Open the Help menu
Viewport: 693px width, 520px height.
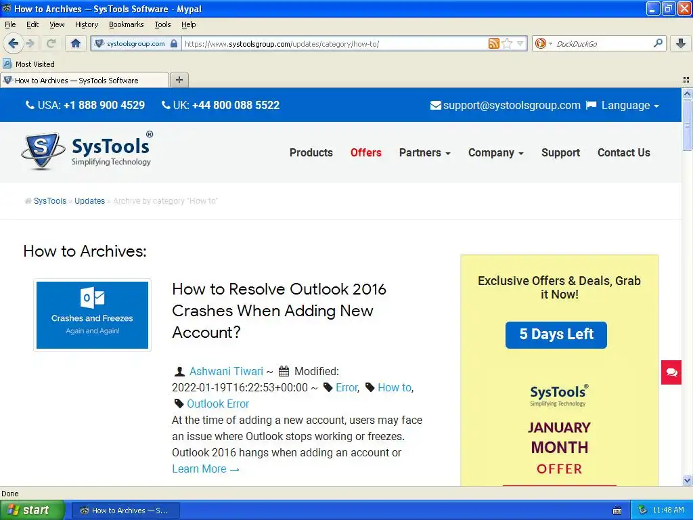(x=188, y=24)
